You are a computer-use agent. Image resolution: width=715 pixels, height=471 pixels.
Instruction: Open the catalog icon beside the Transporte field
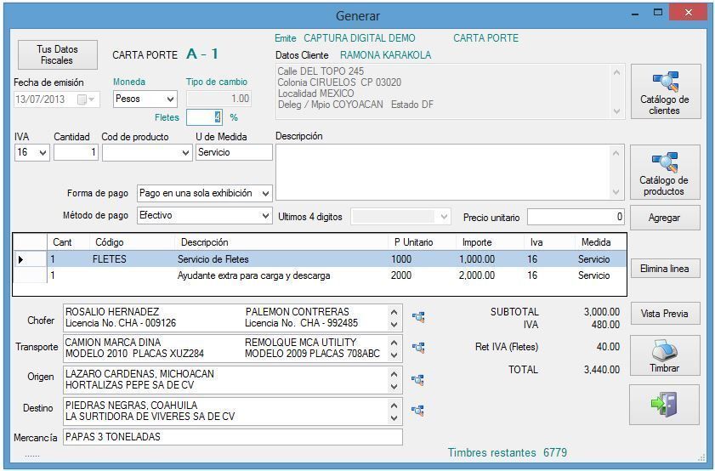coord(417,347)
